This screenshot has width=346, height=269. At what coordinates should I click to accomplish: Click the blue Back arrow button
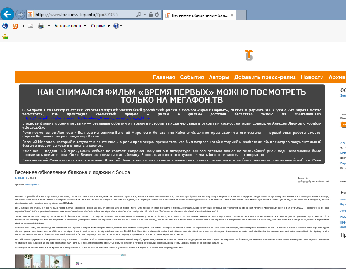(x=7, y=14)
